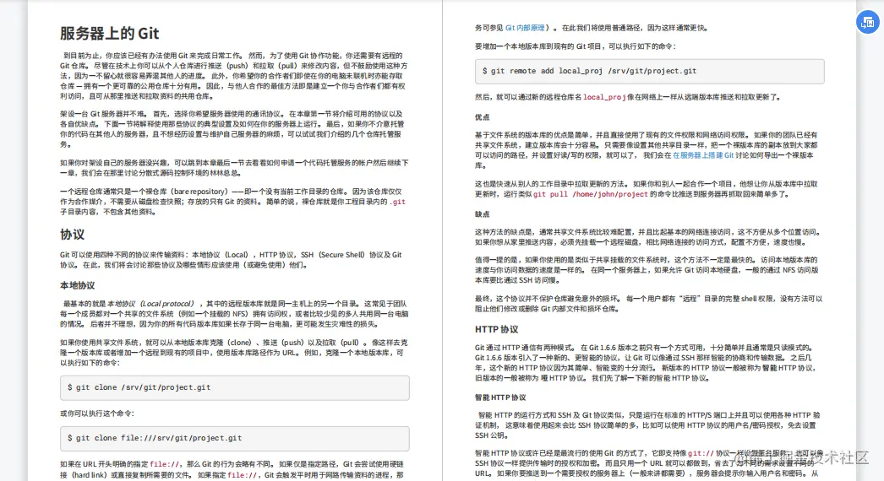Click the "本地协议" subsection heading
Screen dimensions: 884x481
click(77, 285)
